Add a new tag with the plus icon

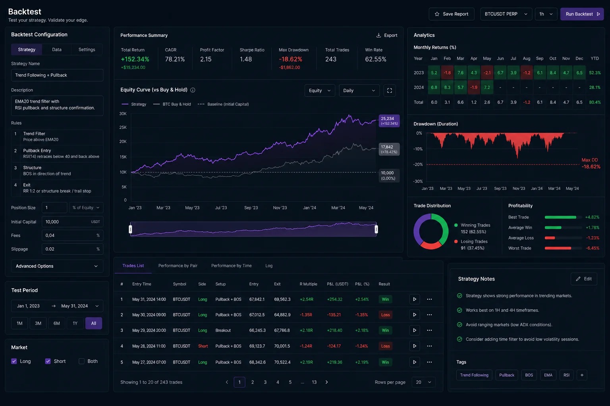coord(582,375)
